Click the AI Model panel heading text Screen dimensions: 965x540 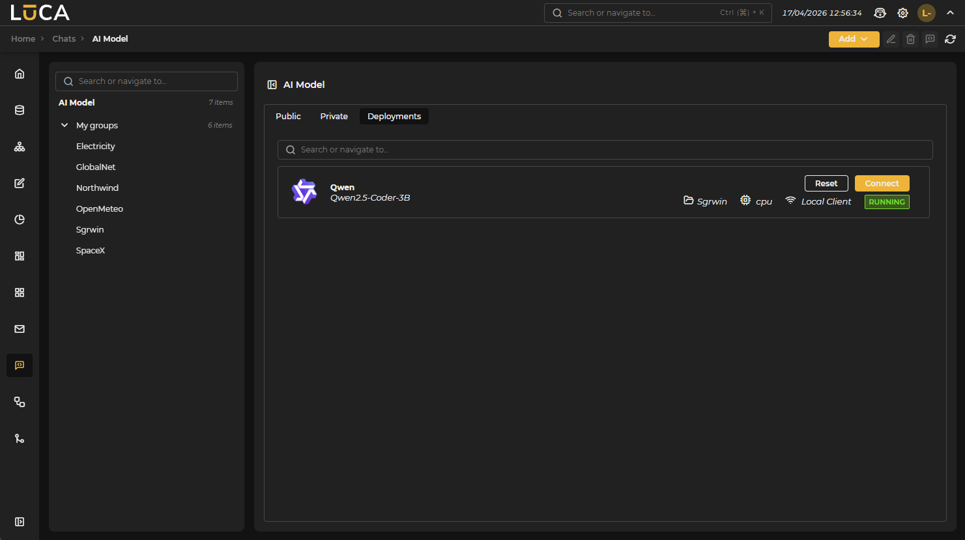(304, 85)
